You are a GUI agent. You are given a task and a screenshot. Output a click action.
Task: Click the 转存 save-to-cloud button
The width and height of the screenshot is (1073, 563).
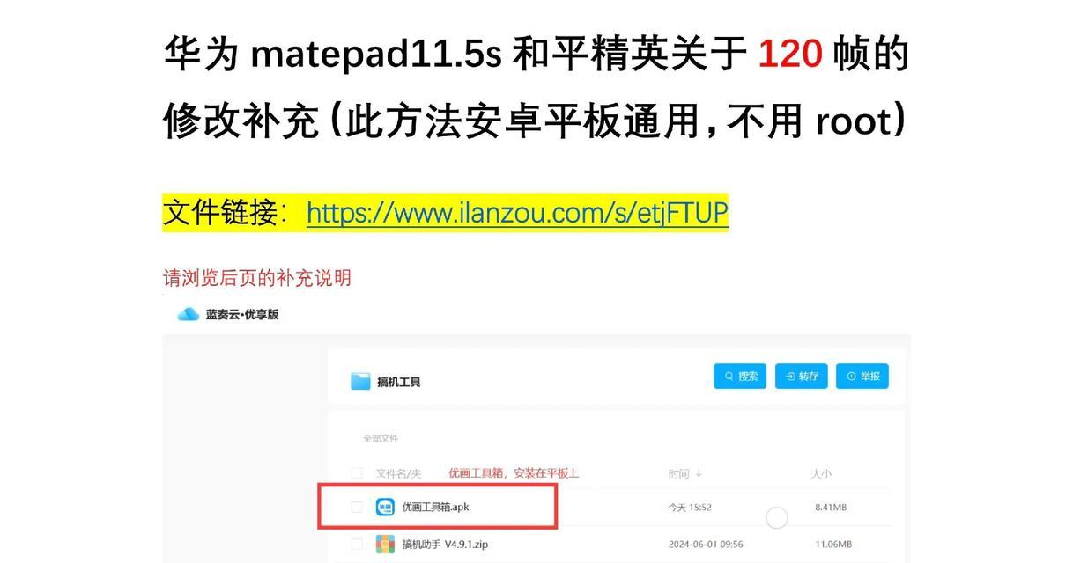coord(801,377)
